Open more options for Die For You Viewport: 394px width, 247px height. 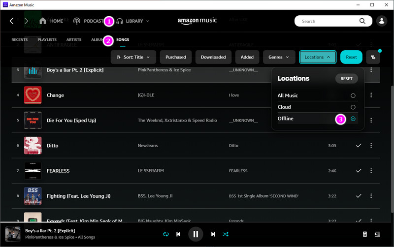(x=371, y=121)
